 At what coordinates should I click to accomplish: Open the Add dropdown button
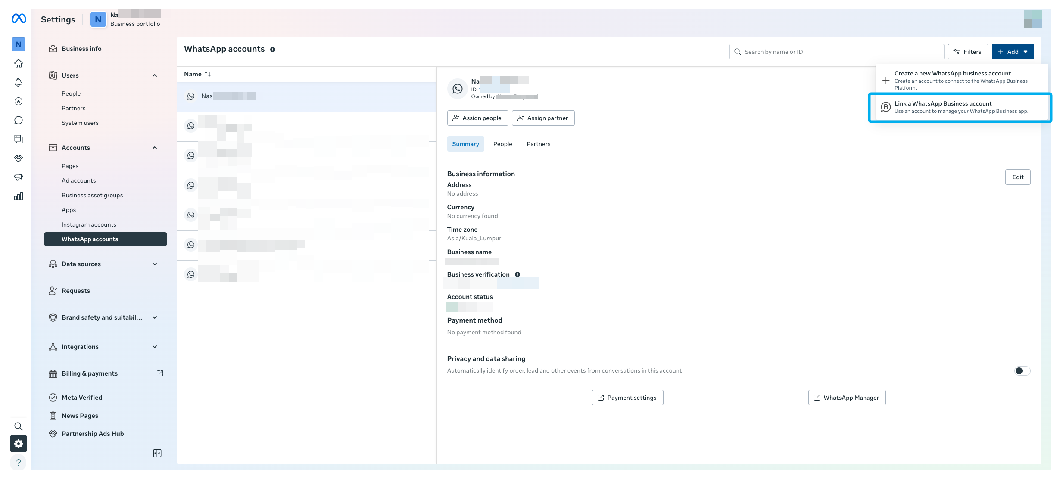coord(1013,52)
